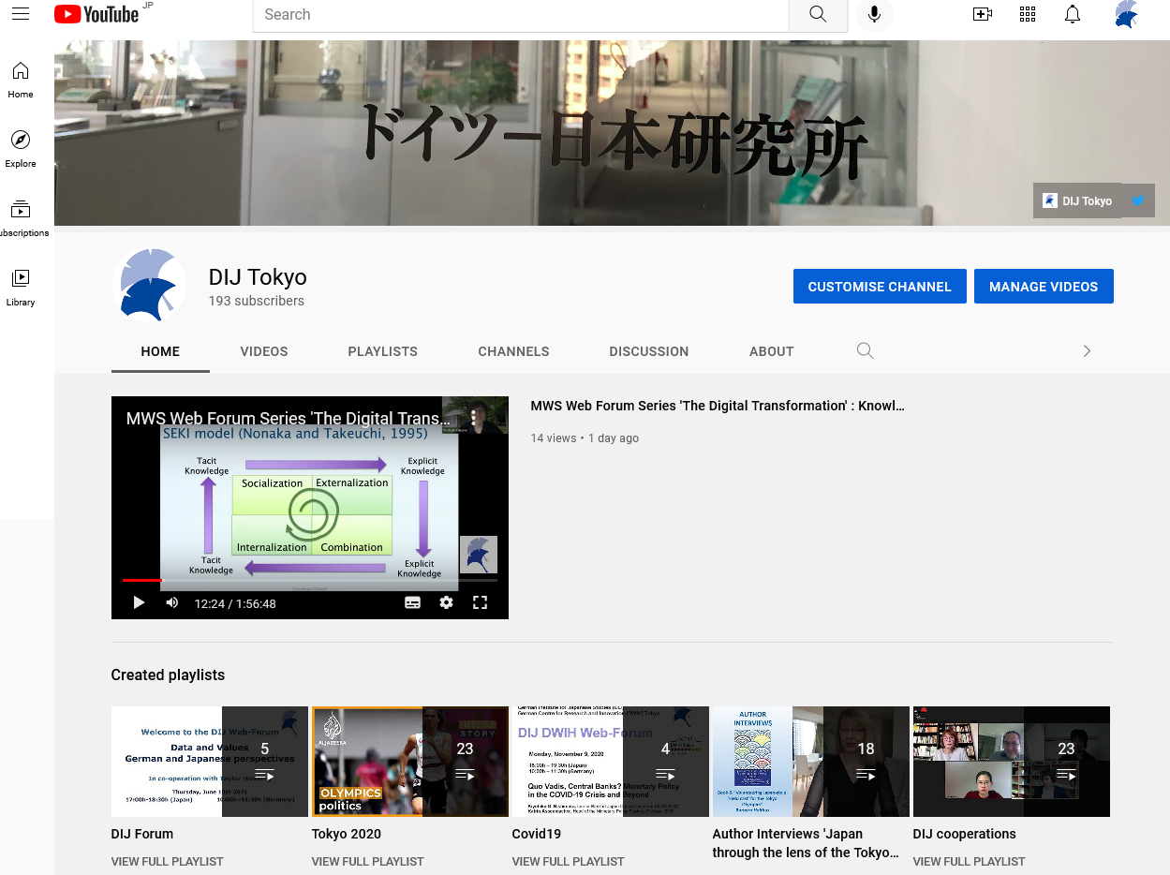1170x875 pixels.
Task: Switch to the Channels tab
Action: pos(514,351)
